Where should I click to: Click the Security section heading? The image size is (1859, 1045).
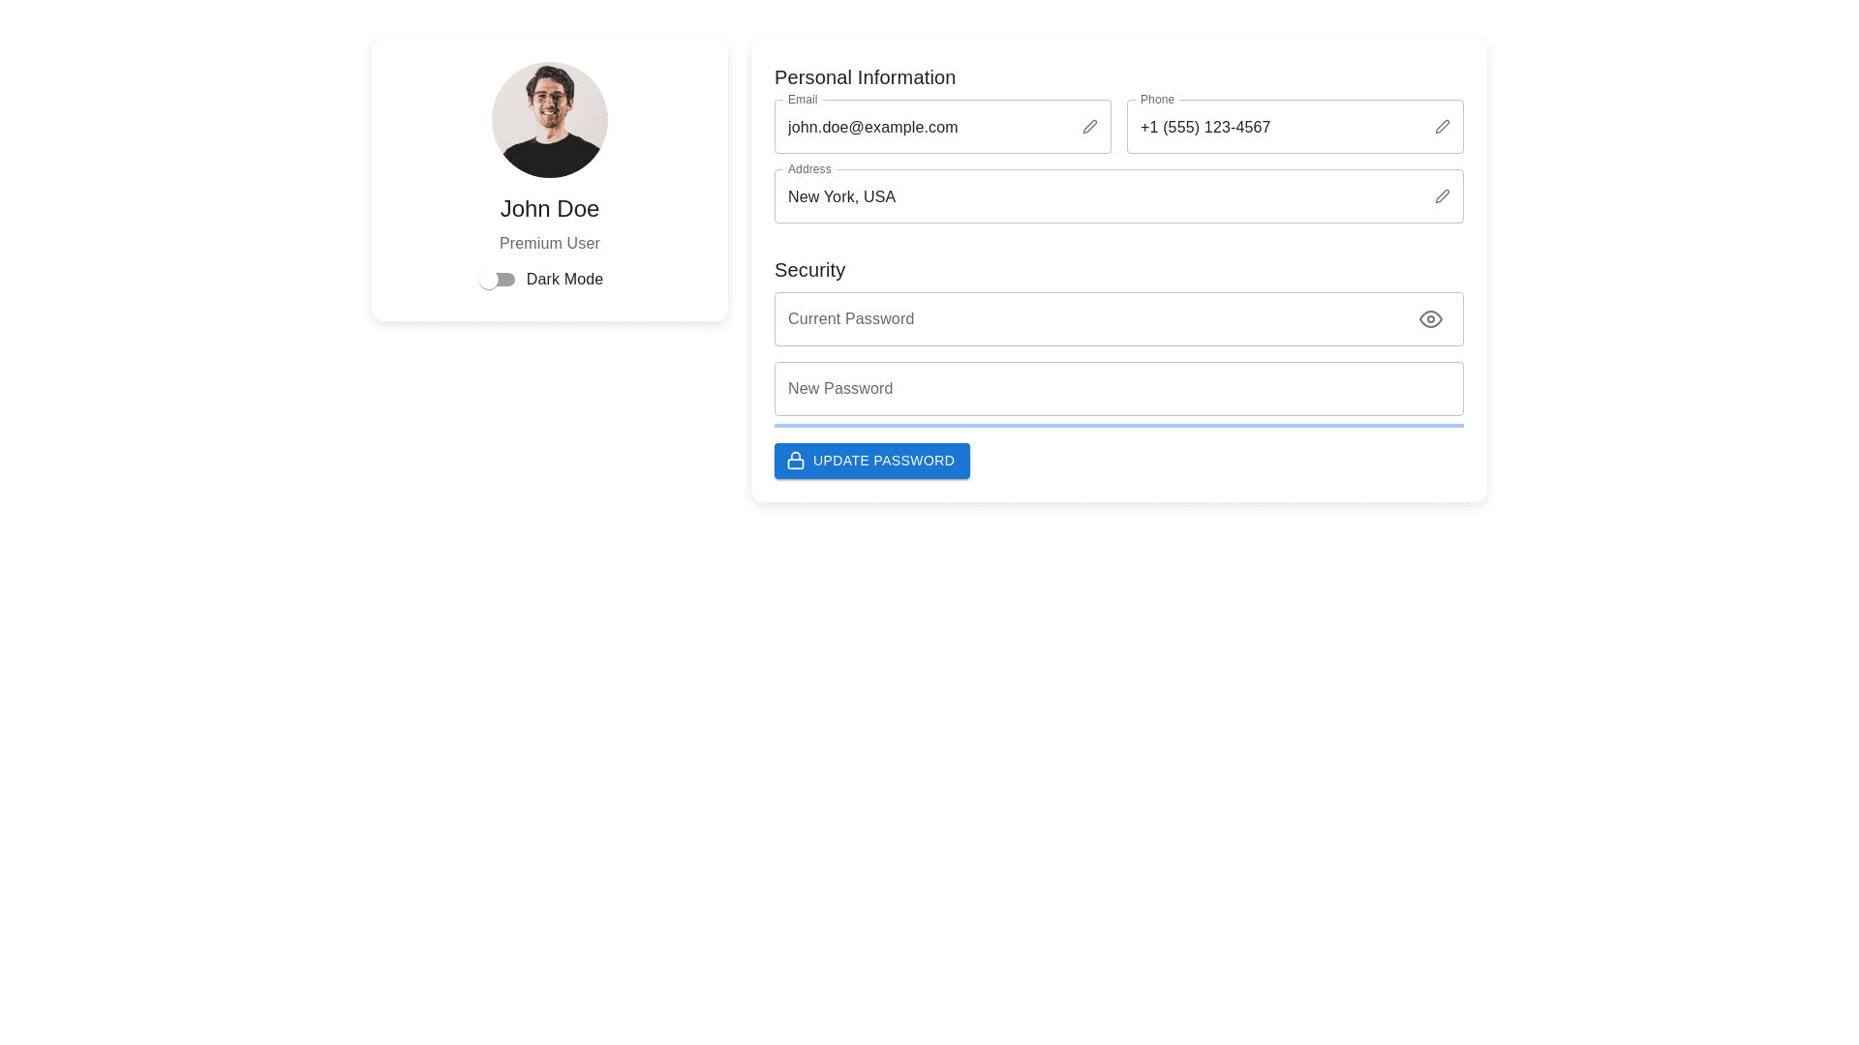click(809, 270)
